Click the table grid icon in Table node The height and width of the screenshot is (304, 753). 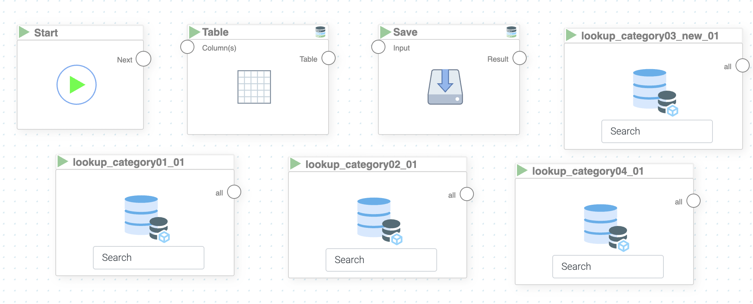click(x=254, y=87)
